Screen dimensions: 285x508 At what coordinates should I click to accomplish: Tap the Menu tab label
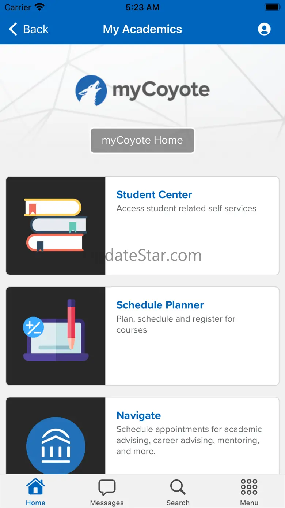click(x=249, y=503)
